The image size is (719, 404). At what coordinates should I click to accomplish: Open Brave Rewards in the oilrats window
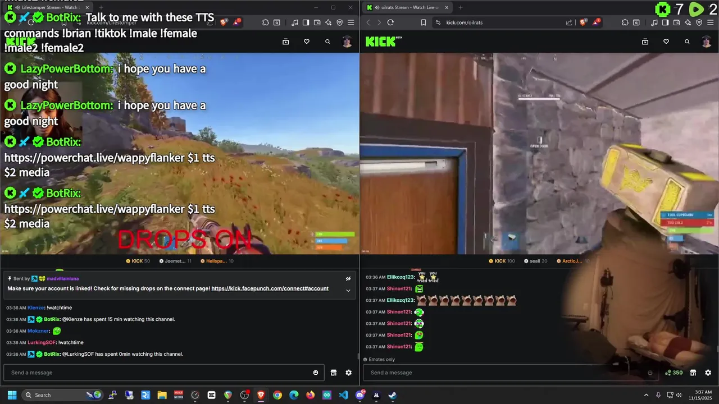[596, 22]
